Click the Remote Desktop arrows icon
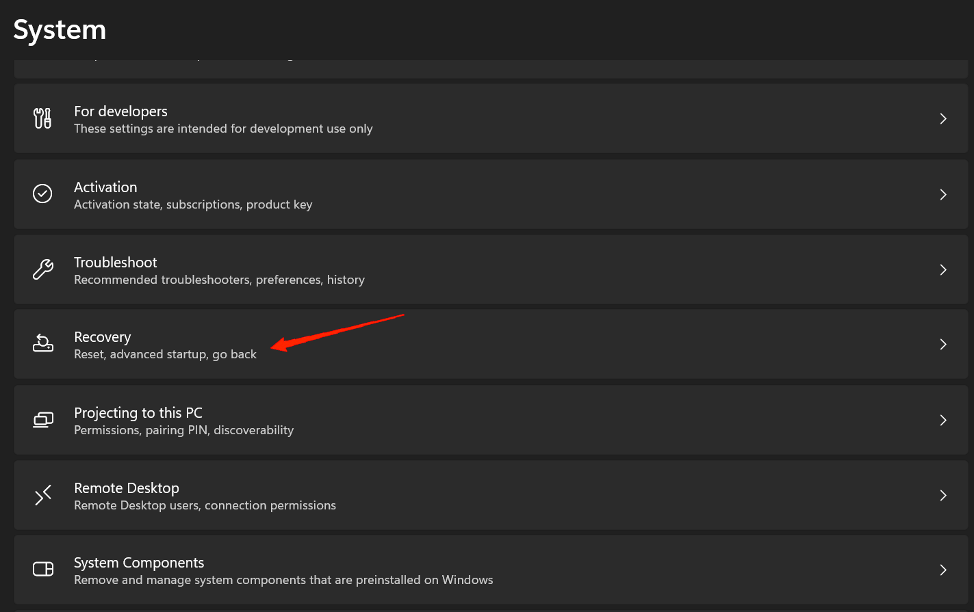This screenshot has height=612, width=974. 42,495
